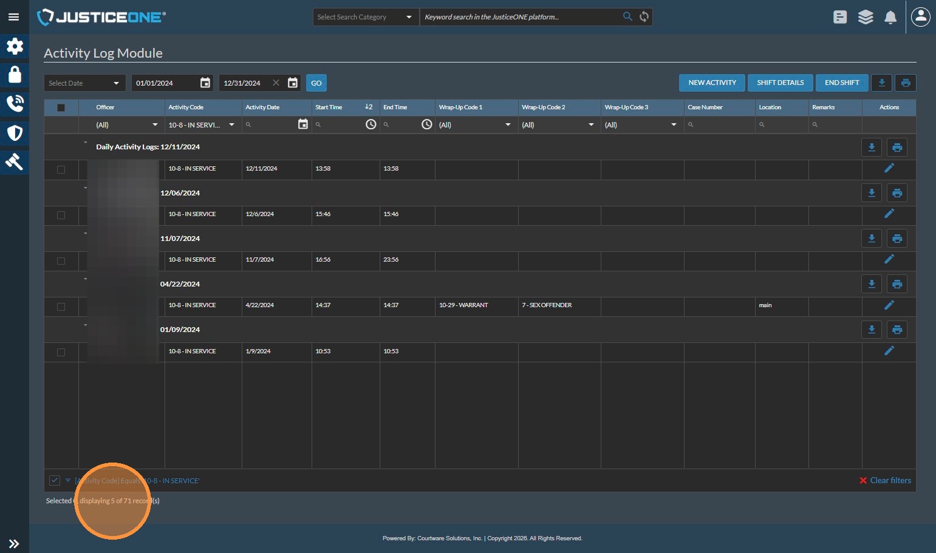
Task: Click the NEW ACTIVITY button
Action: tap(712, 83)
